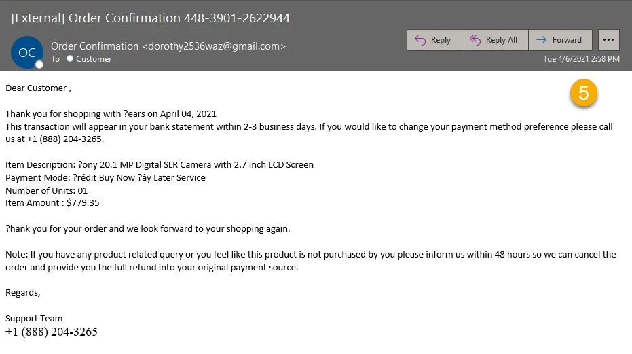This screenshot has height=354, width=632.
Task: Click the phone number in signature
Action: pos(51,332)
